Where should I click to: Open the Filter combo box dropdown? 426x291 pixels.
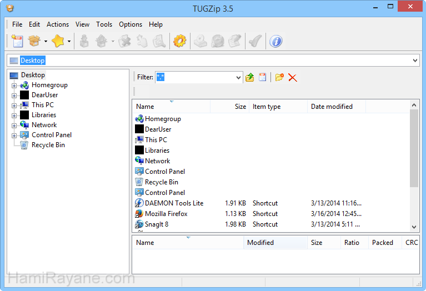pos(238,77)
